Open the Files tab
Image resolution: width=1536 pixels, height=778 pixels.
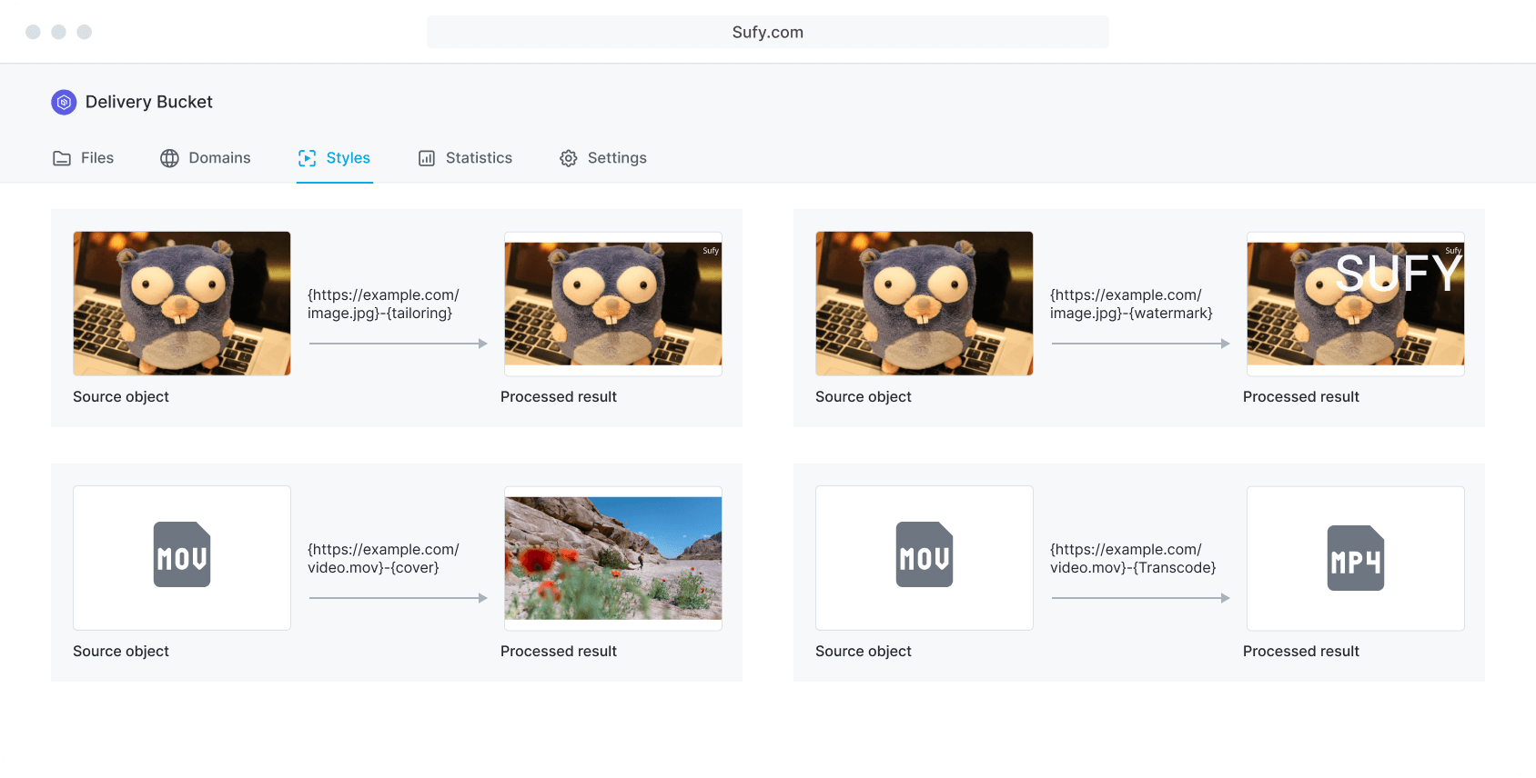[x=84, y=158]
